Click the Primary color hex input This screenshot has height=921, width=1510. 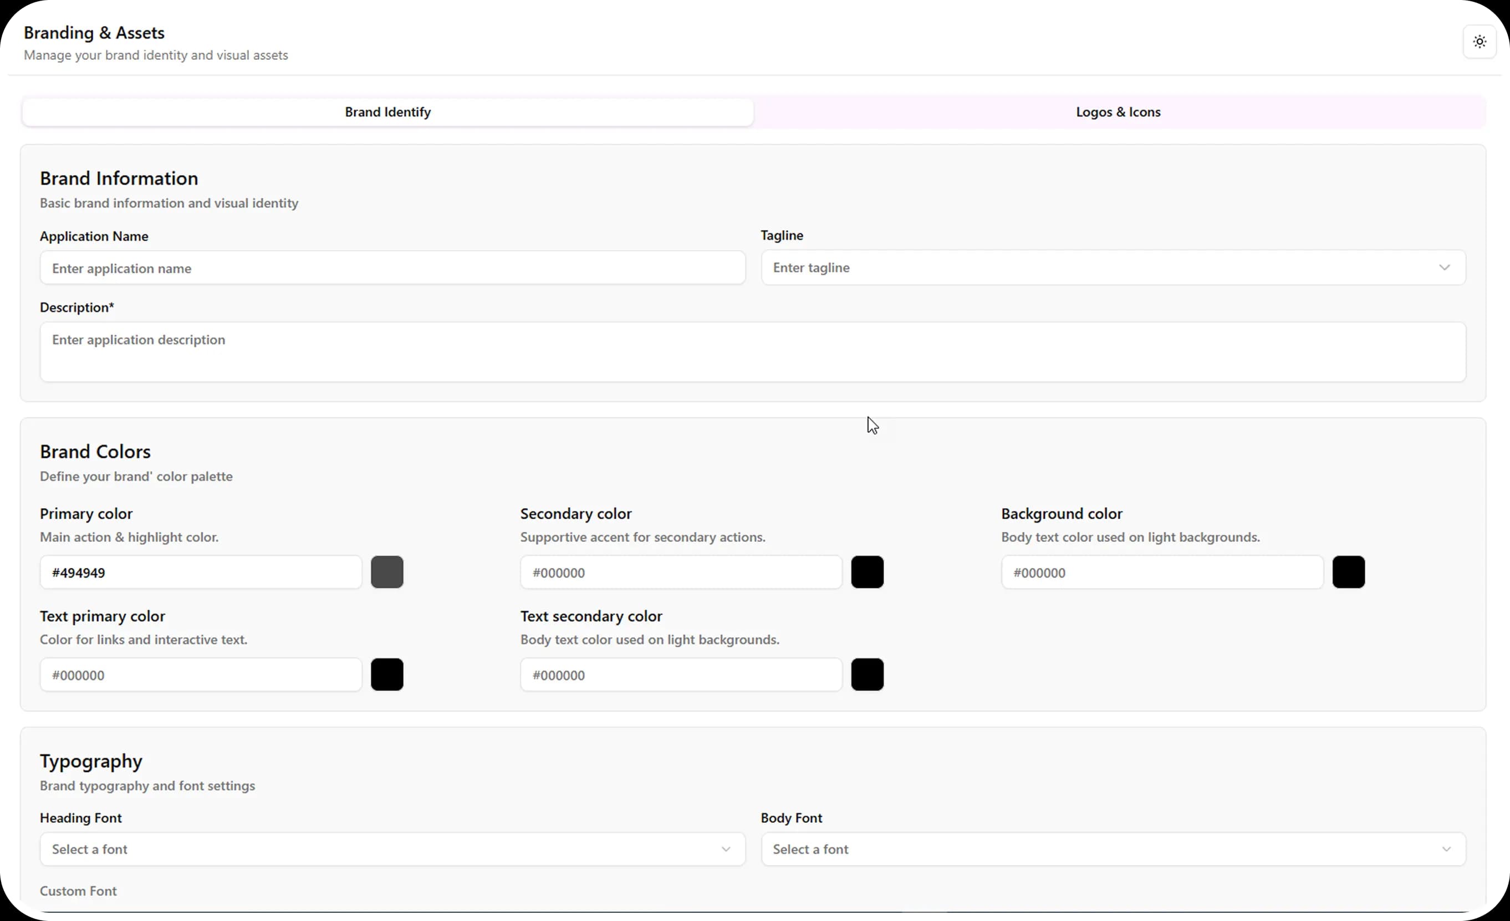201,572
